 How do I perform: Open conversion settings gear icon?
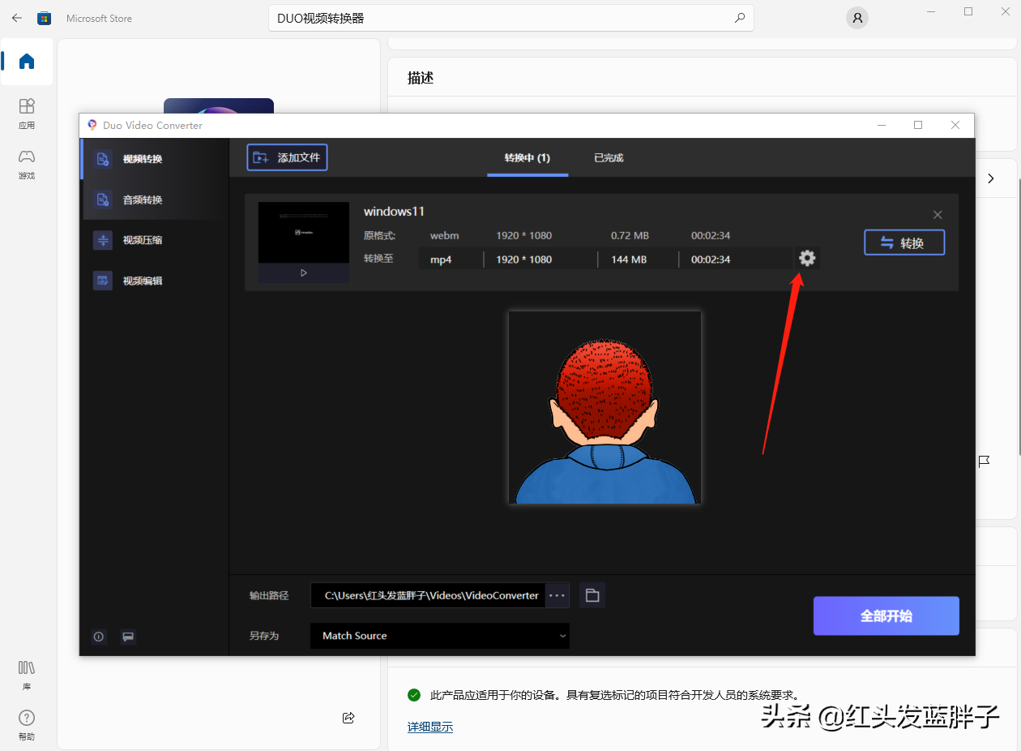coord(807,259)
